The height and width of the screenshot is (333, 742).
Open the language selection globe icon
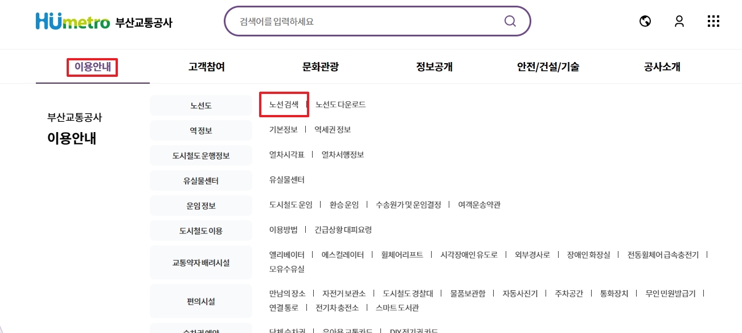point(645,21)
